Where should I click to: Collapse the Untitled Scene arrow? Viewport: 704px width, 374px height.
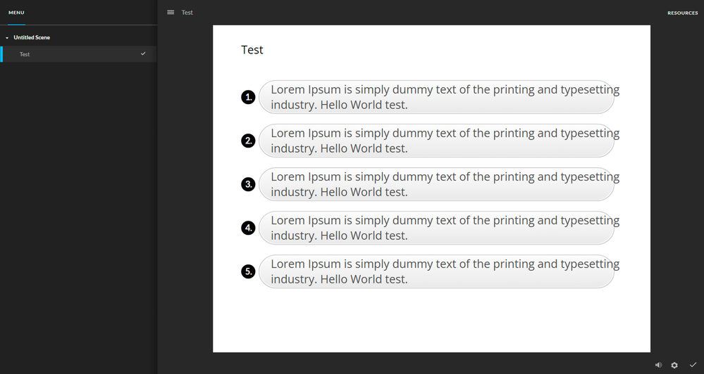pos(7,38)
